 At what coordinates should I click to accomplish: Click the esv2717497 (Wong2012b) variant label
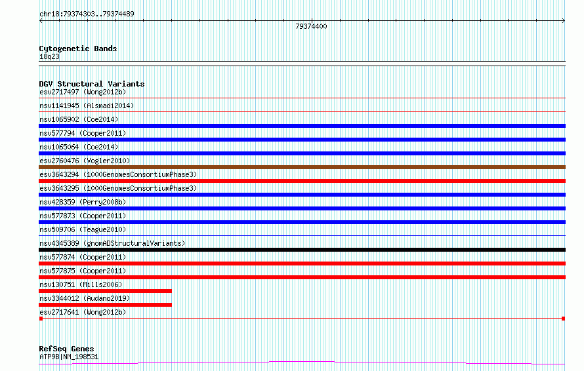point(83,92)
